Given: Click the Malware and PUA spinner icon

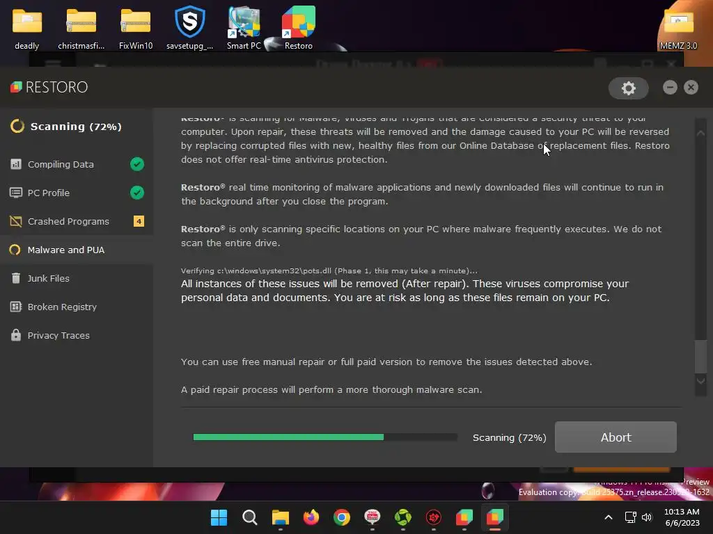Looking at the screenshot, I should click(x=15, y=250).
